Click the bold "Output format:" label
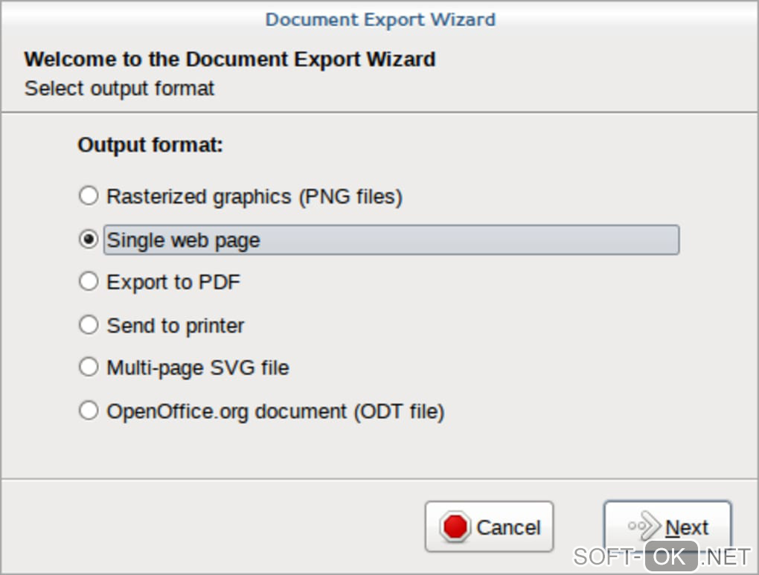Image resolution: width=759 pixels, height=575 pixels. [150, 144]
